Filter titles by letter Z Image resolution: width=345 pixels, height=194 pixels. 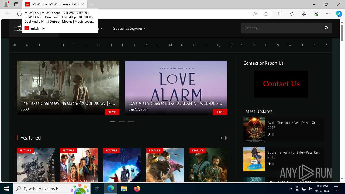click(x=326, y=45)
